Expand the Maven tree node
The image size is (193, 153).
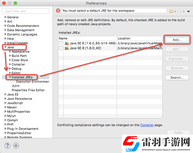coord(5,107)
